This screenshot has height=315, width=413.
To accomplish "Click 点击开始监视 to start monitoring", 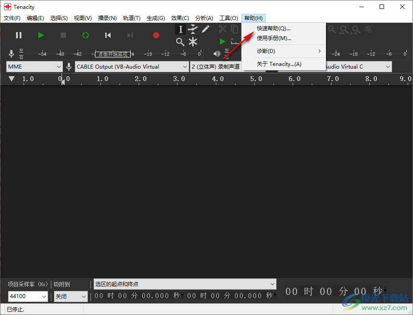I will [113, 54].
